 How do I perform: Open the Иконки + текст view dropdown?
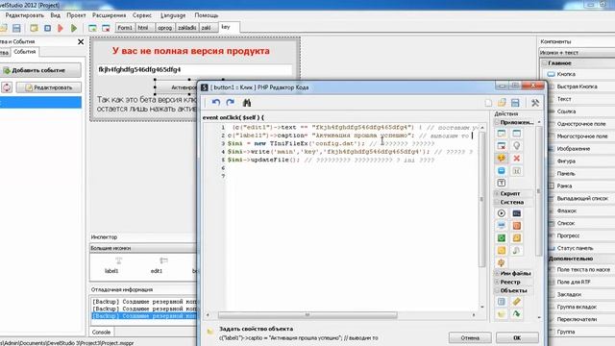577,53
